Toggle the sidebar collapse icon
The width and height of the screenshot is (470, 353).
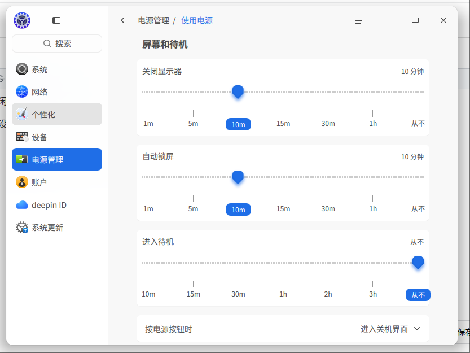click(x=56, y=20)
